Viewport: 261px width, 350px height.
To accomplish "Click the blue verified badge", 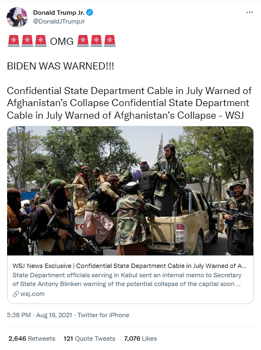I will 90,13.
